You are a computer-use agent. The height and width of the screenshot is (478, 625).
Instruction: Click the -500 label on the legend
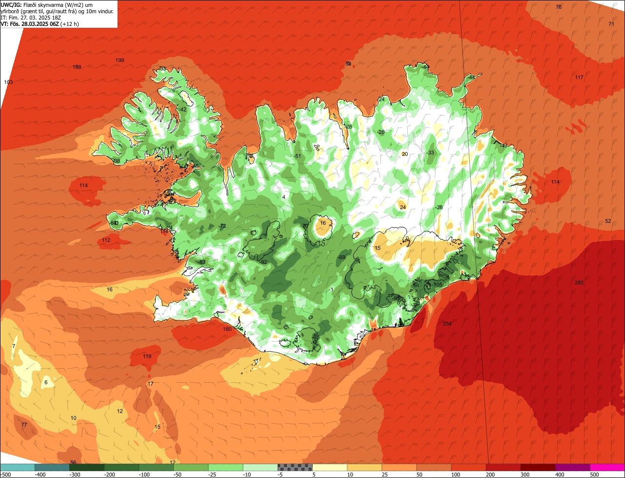[5, 475]
